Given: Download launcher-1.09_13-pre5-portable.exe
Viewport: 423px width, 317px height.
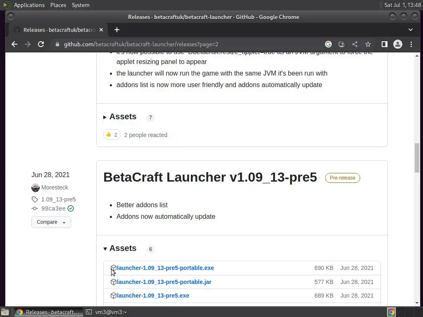Looking at the screenshot, I should (x=165, y=268).
